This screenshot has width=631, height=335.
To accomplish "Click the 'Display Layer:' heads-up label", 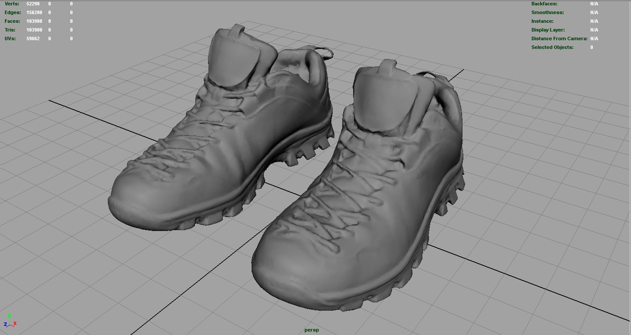I will (x=548, y=30).
